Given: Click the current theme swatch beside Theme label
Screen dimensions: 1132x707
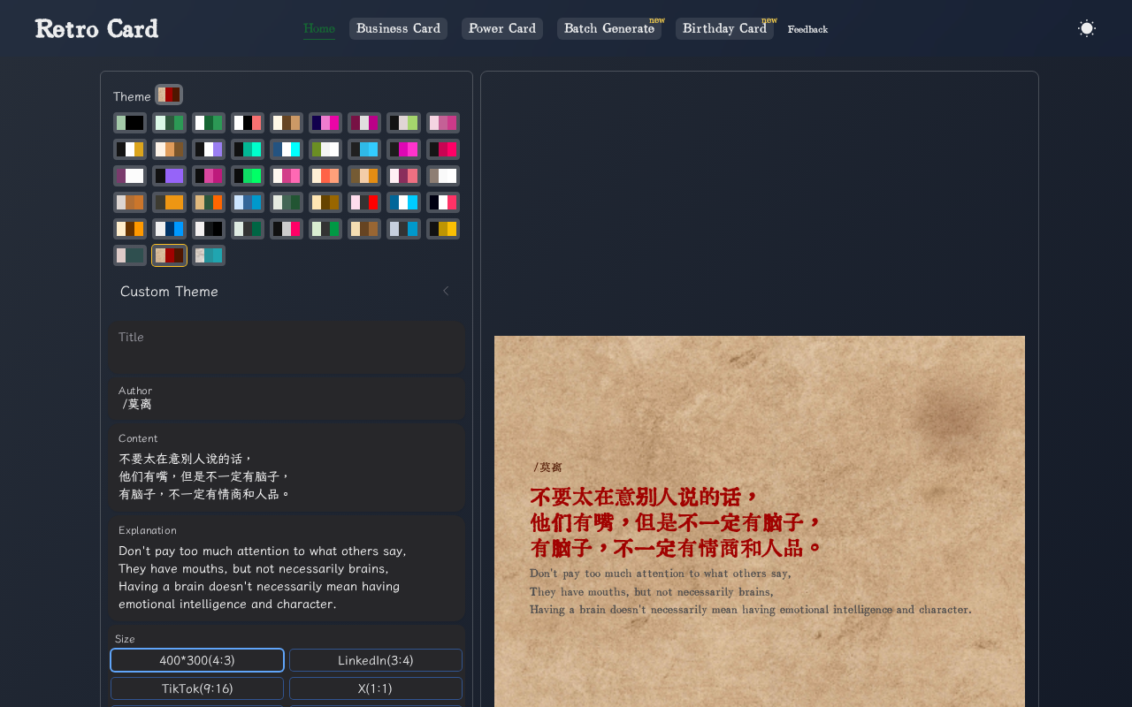Looking at the screenshot, I should pos(169,95).
